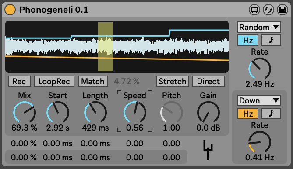Toggle the orange Hz rate mode
The height and width of the screenshot is (169, 293).
coord(248,114)
